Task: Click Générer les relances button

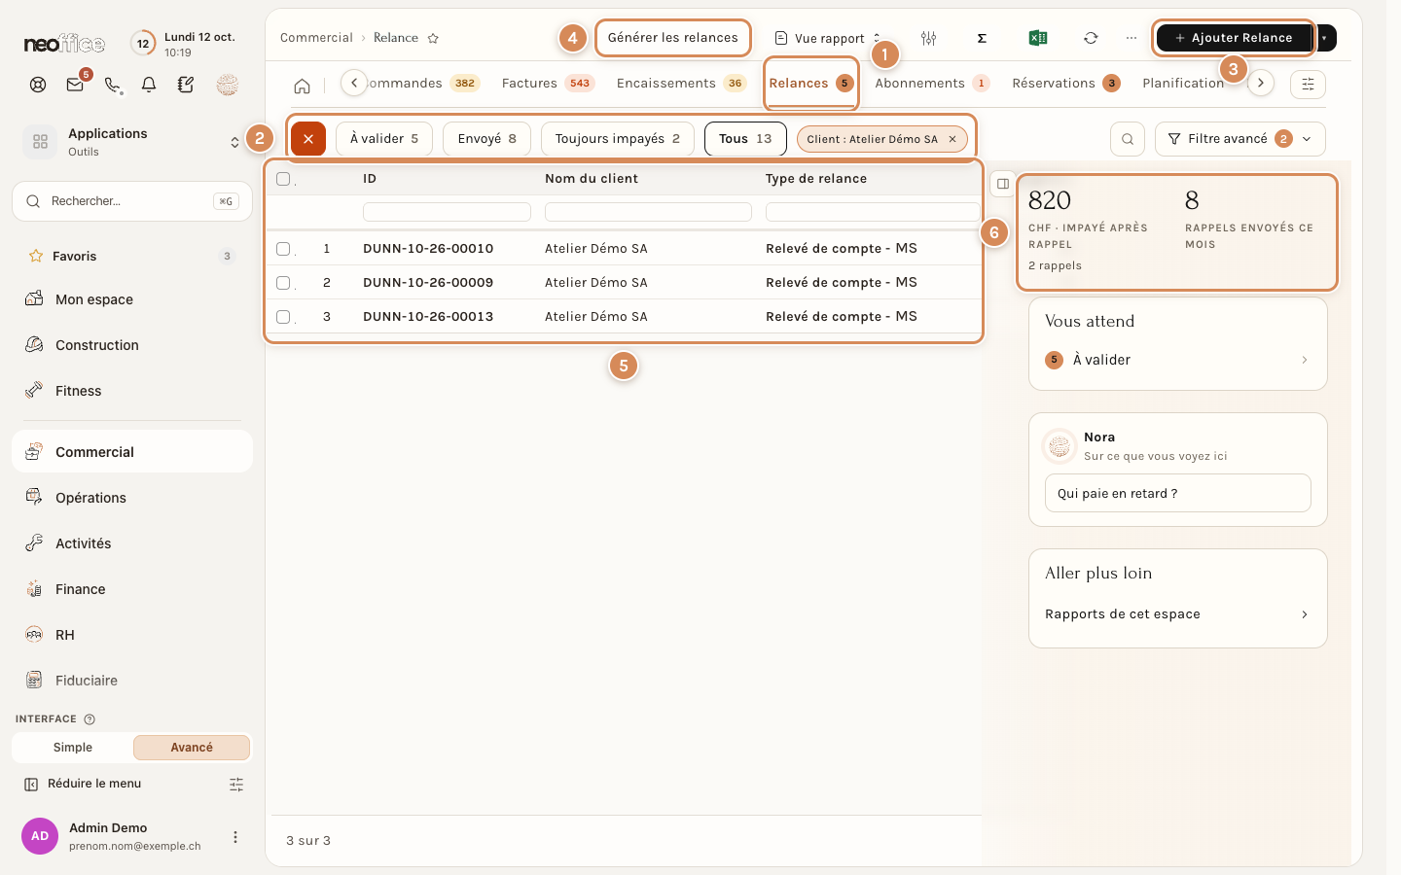Action: tap(673, 38)
